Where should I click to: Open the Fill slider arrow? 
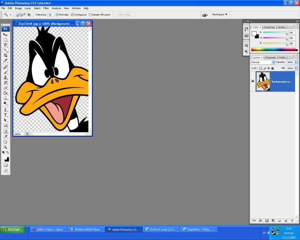click(x=296, y=68)
